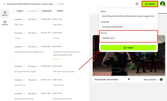Expand the Format dropdown arrow

(154, 38)
